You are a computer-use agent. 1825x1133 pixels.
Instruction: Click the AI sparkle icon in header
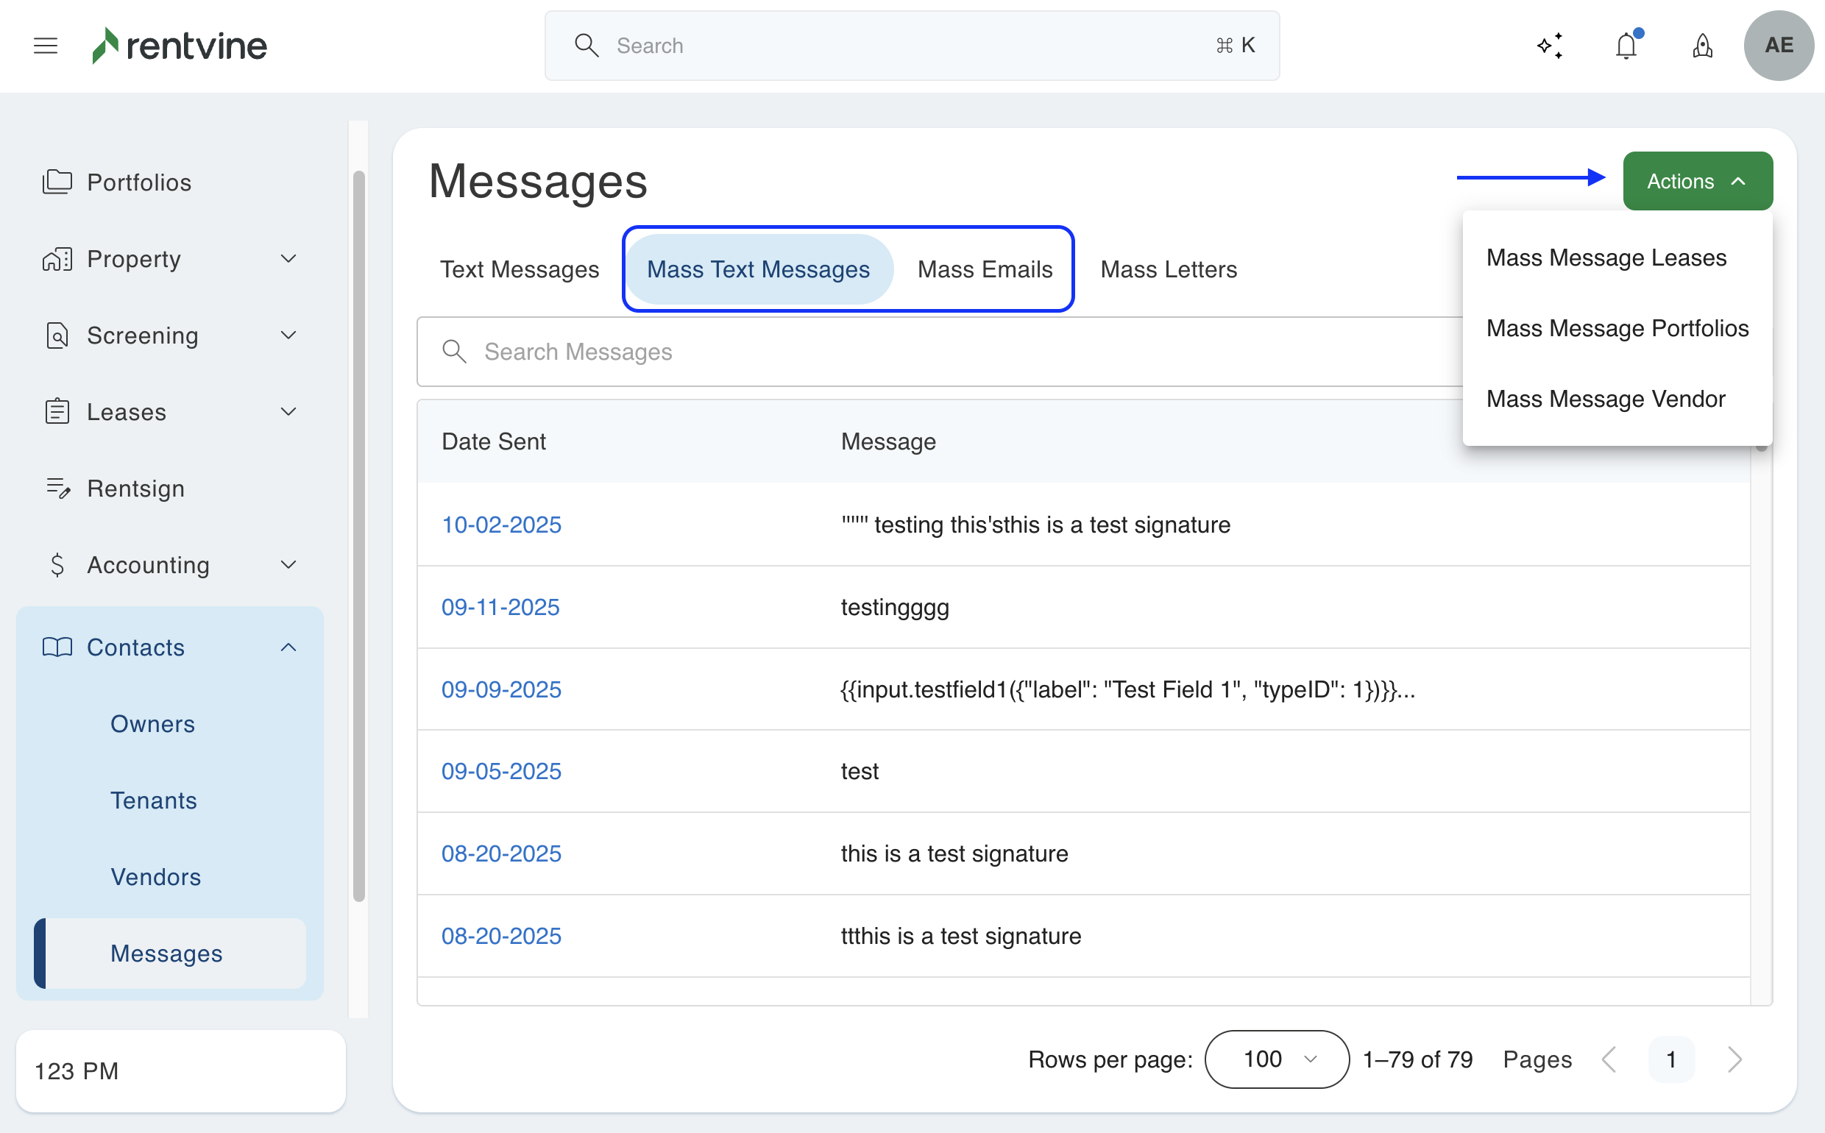tap(1549, 46)
